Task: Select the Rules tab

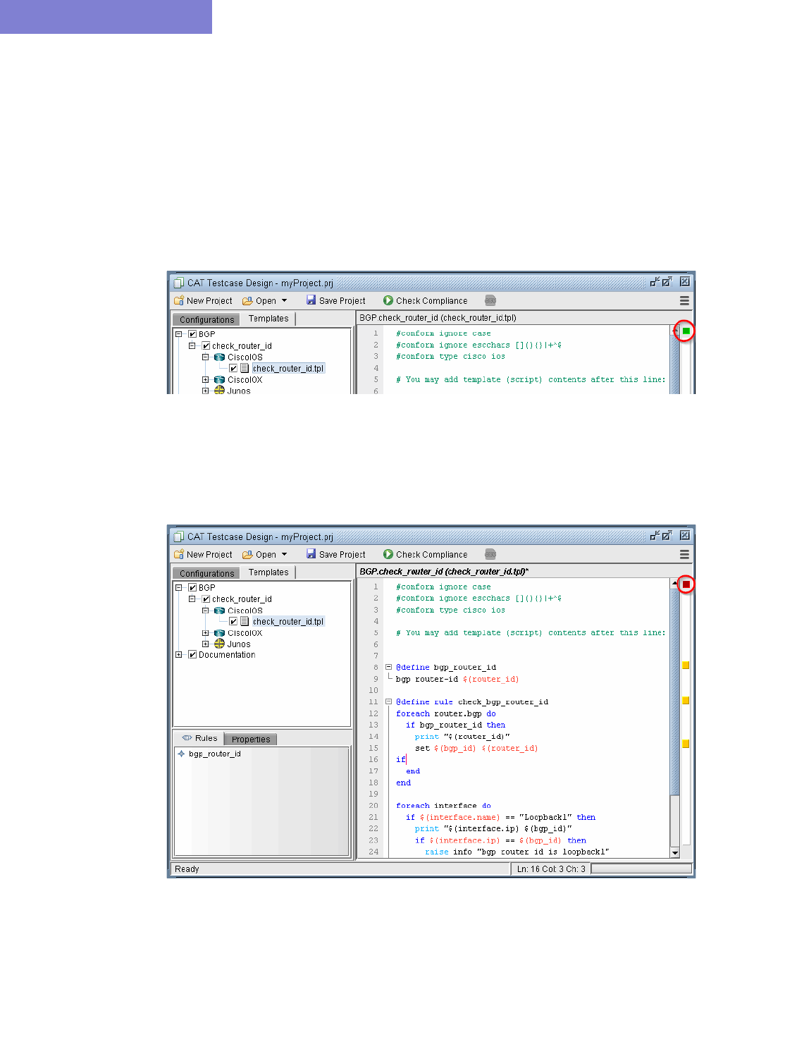Action: [x=199, y=738]
